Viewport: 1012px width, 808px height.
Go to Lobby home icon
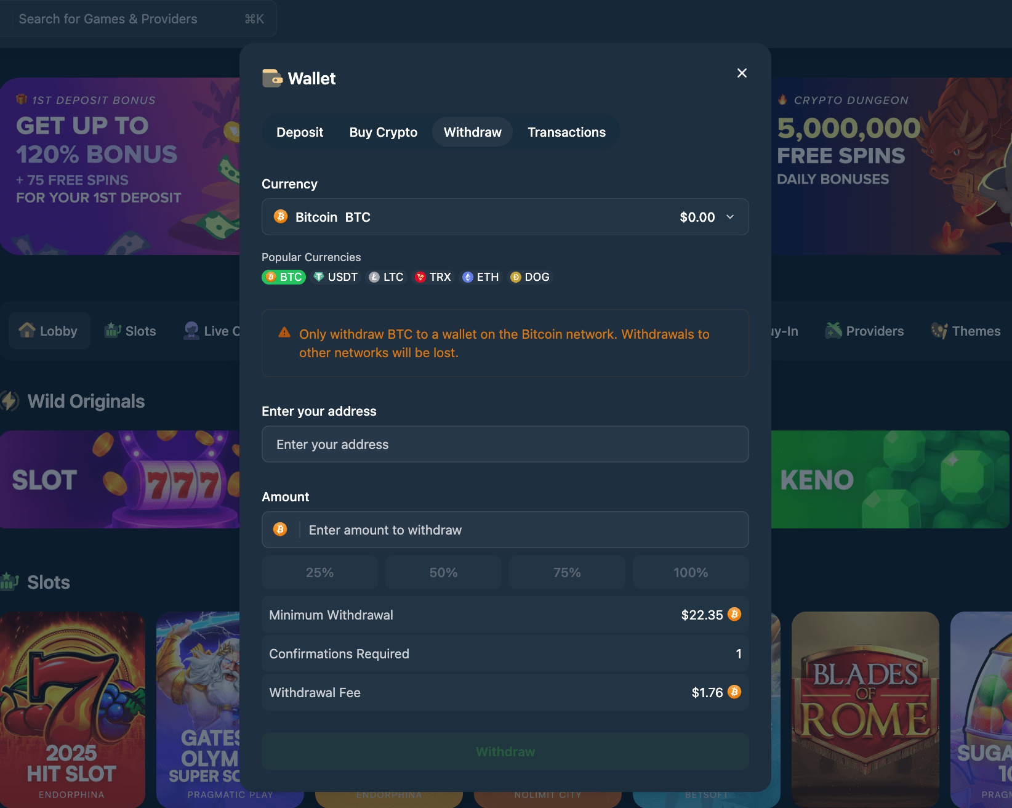pos(27,331)
